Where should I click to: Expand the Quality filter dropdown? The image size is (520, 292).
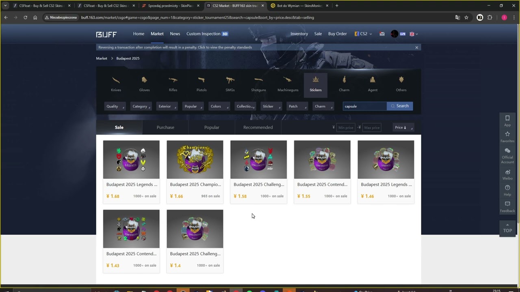115,106
